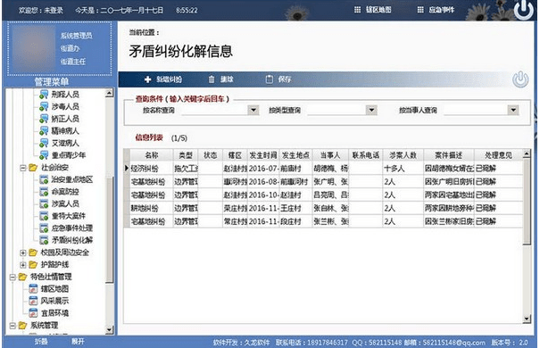Select 刑释人员 in the tree menu
540x348 pixels.
tap(65, 94)
